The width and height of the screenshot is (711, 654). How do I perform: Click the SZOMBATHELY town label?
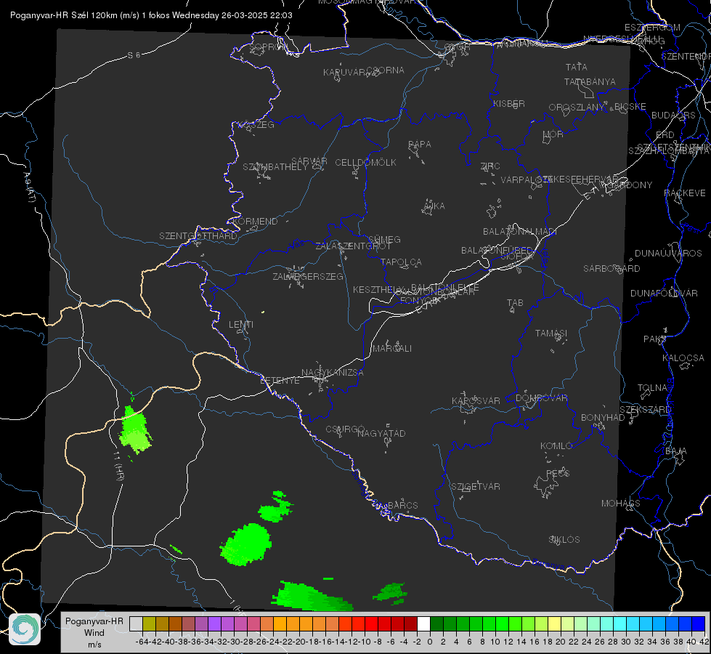(275, 167)
